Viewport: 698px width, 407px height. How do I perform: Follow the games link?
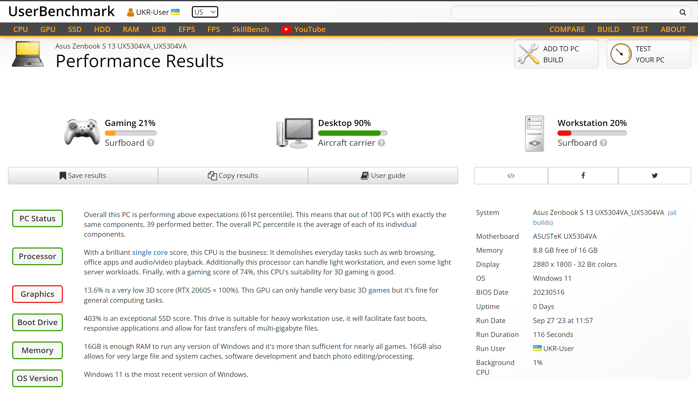tap(379, 290)
